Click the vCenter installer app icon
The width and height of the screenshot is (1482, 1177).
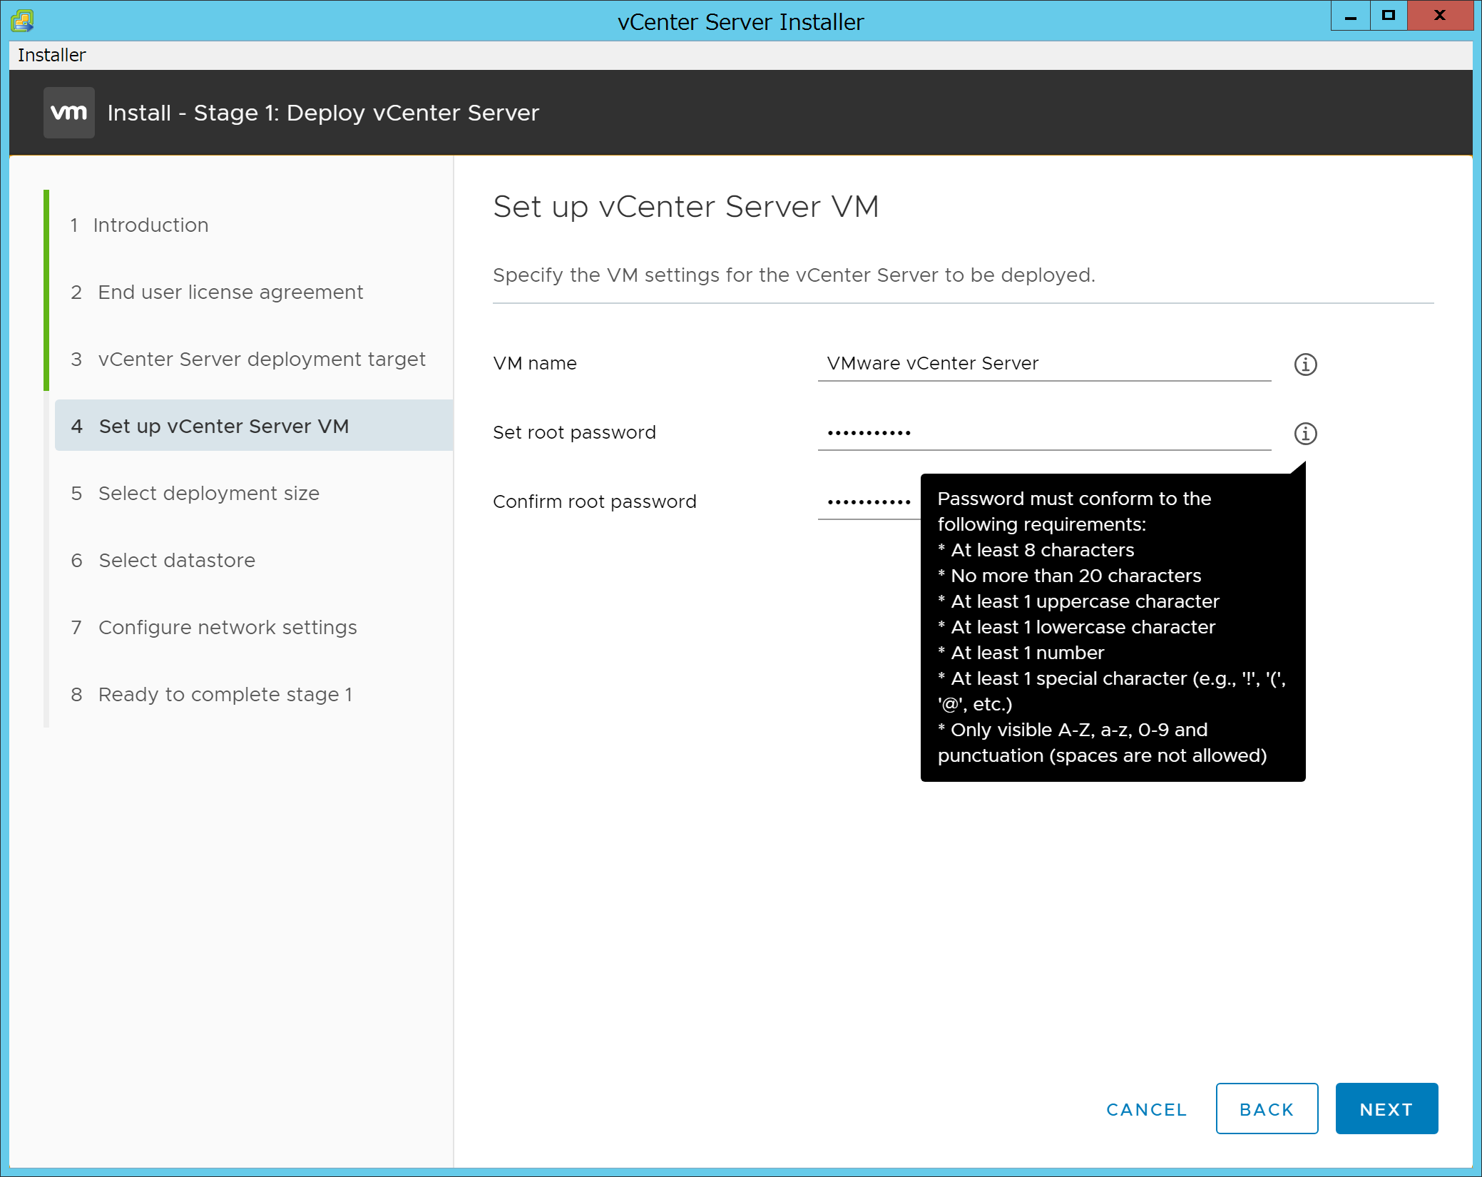[x=23, y=21]
